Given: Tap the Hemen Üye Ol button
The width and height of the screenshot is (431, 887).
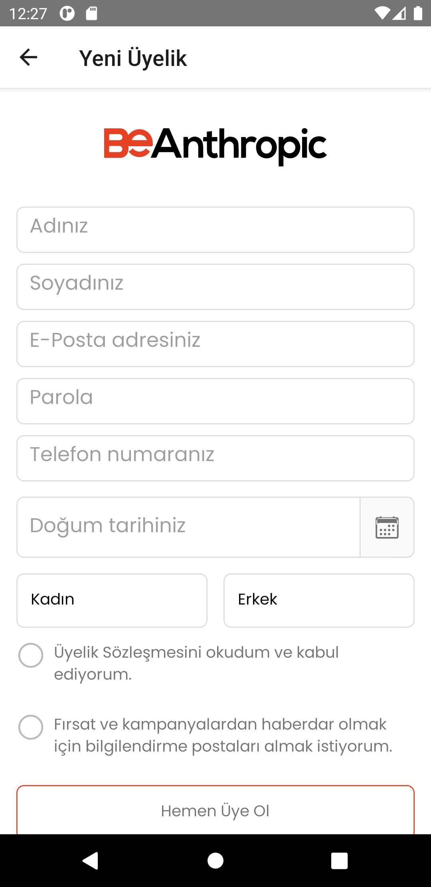Looking at the screenshot, I should [x=215, y=810].
